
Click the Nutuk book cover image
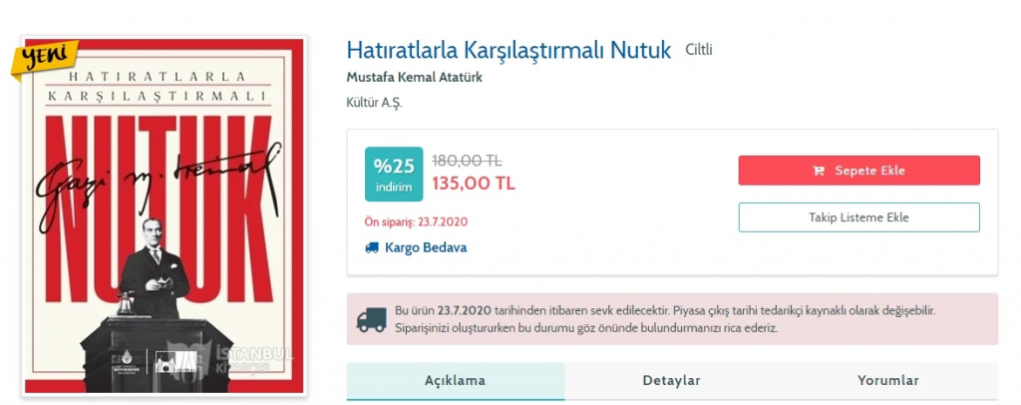pos(165,216)
